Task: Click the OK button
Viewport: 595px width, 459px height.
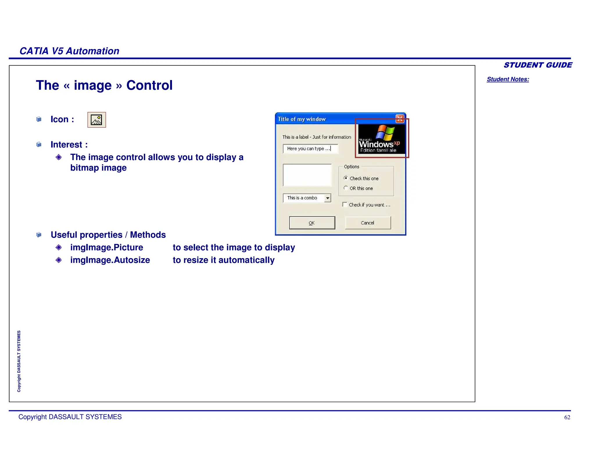Action: 312,223
